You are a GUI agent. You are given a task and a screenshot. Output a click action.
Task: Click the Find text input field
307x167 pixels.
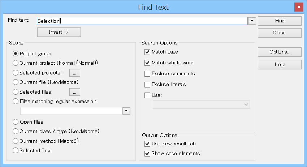(x=142, y=21)
